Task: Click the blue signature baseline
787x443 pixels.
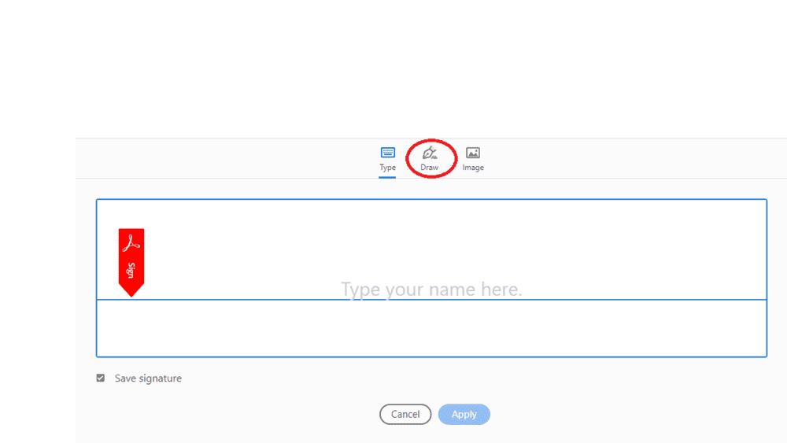Action: [431, 300]
